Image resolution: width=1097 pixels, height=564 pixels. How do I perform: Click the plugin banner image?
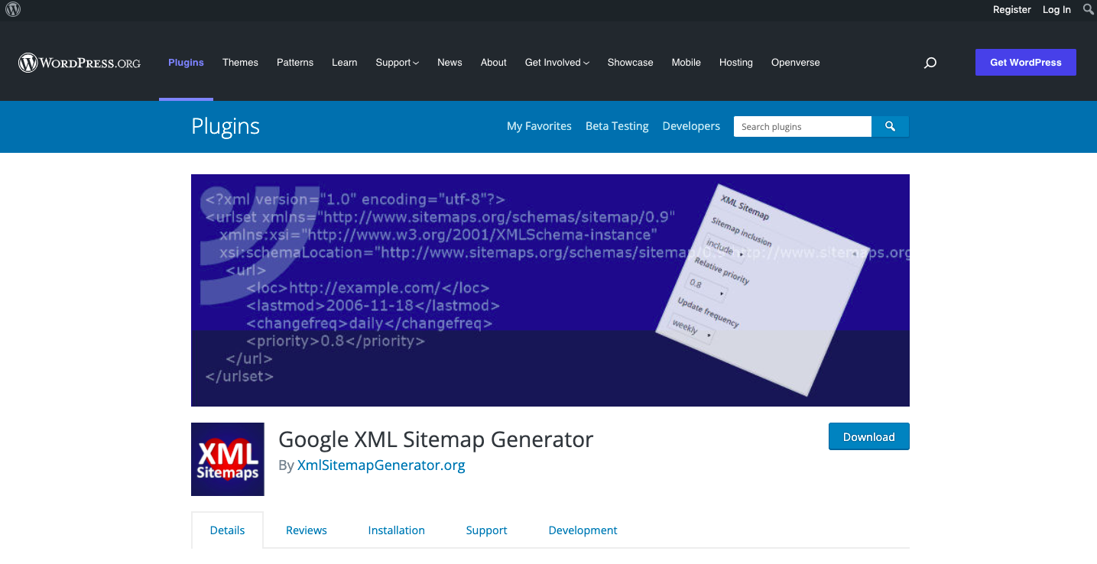click(550, 290)
